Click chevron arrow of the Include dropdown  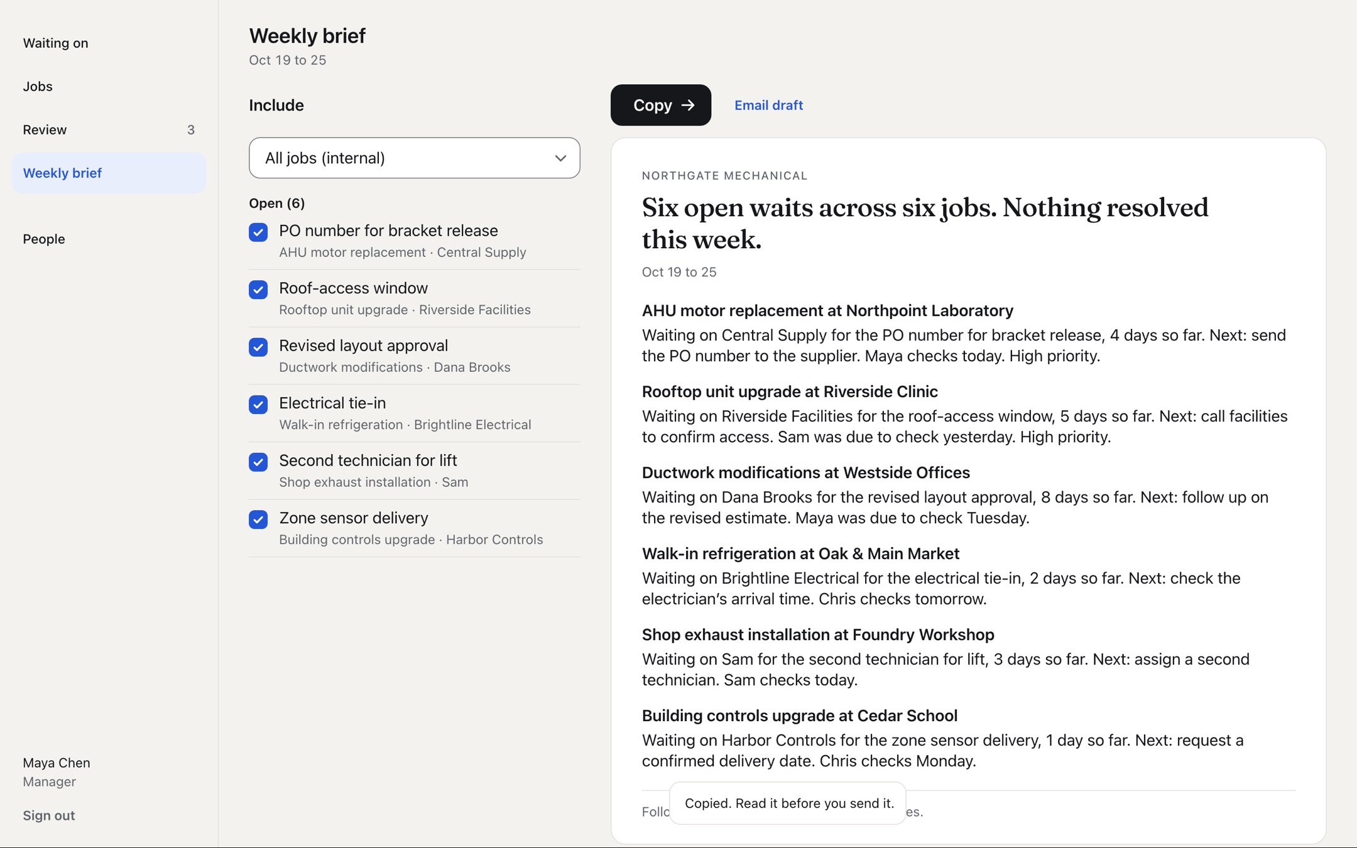560,158
